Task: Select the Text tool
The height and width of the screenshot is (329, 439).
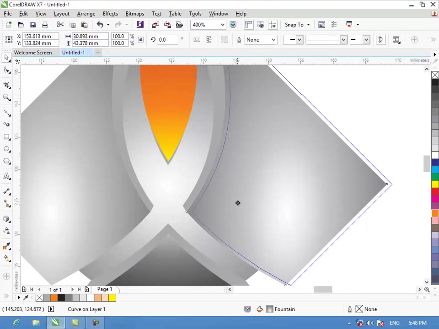Action: coord(6,176)
